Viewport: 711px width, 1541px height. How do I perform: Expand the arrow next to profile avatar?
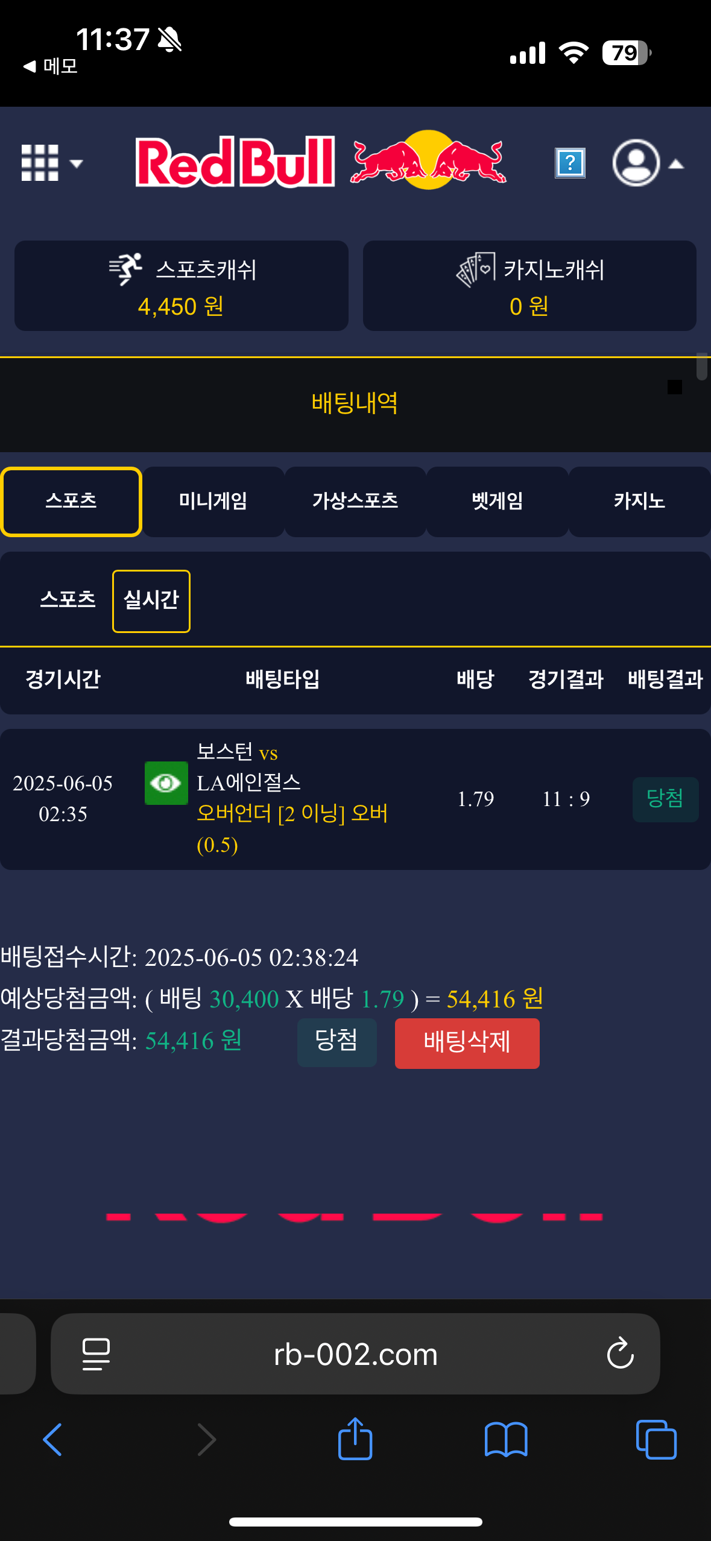point(677,164)
